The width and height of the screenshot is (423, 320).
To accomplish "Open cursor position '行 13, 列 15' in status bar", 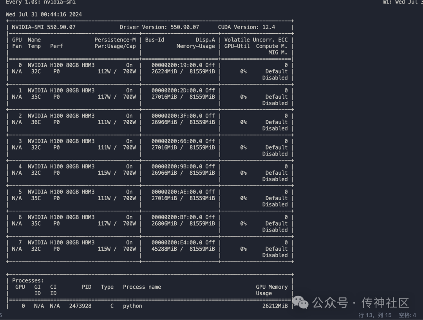I will click(x=375, y=315).
